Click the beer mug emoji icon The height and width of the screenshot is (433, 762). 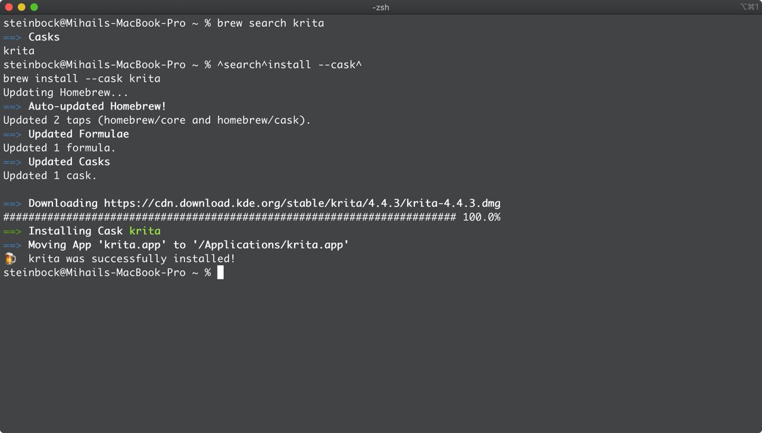[x=10, y=258]
